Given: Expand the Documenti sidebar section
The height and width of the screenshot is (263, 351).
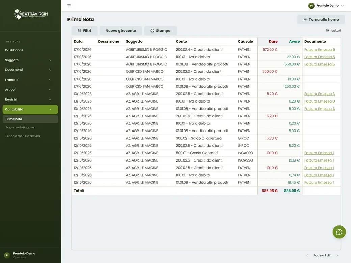Looking at the screenshot, I should [x=30, y=70].
